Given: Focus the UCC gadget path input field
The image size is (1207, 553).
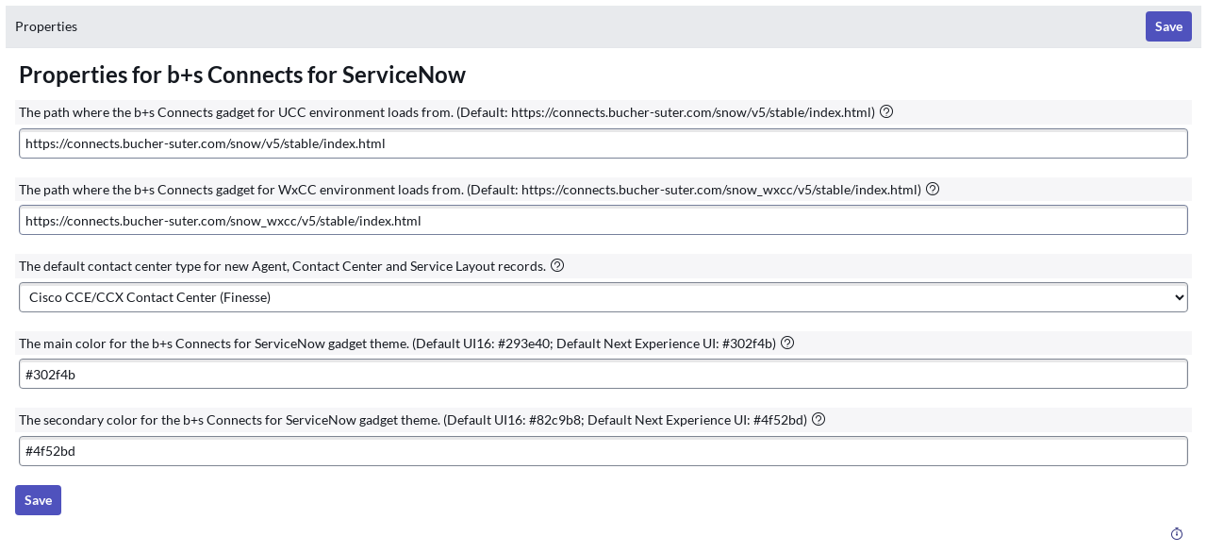Looking at the screenshot, I should coord(603,143).
